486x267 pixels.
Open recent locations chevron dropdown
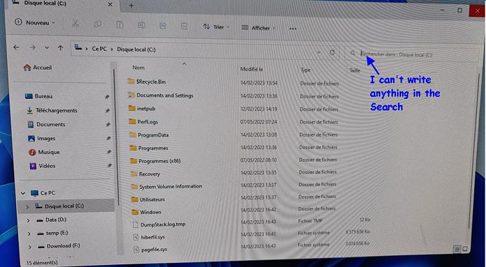pyautogui.click(x=47, y=48)
